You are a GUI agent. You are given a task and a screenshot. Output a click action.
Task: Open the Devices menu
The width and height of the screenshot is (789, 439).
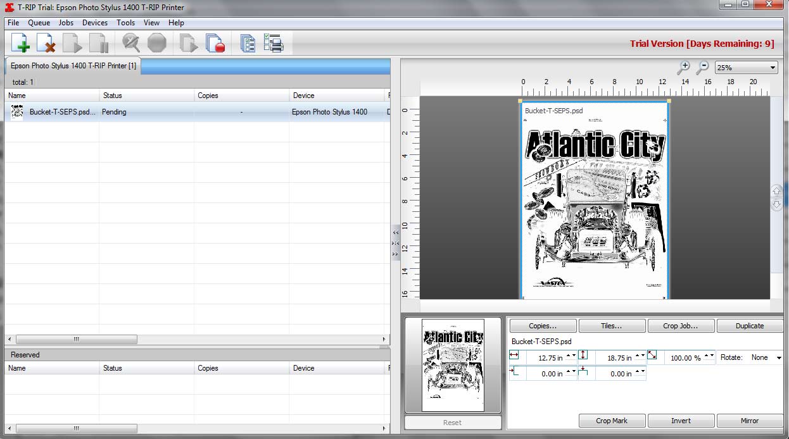(x=95, y=23)
